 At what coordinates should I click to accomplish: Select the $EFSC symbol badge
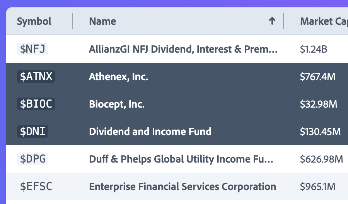point(36,187)
